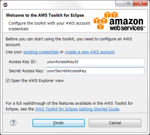150x135 pixels.
Task: Open the 'create a new AWS account' link
Action: click(x=90, y=52)
